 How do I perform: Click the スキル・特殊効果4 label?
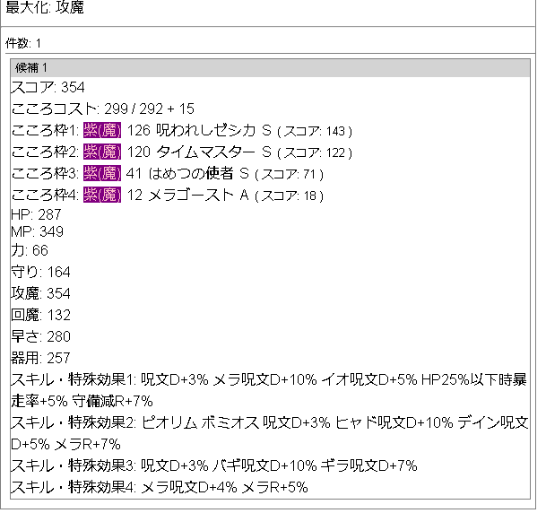click(74, 487)
